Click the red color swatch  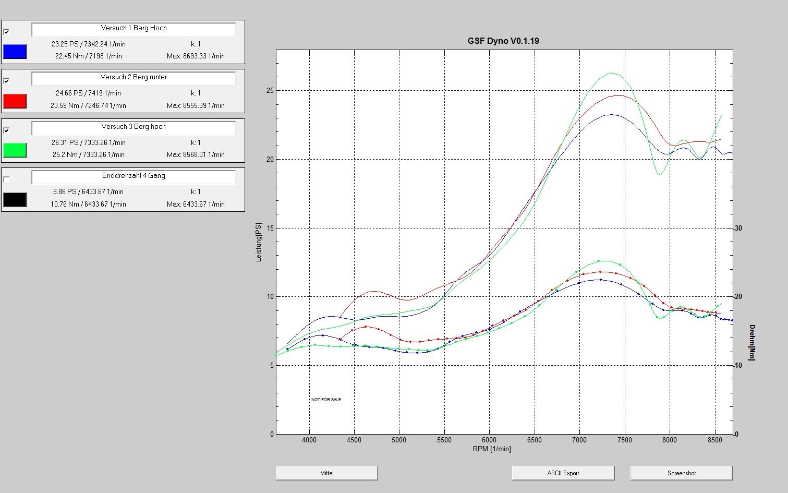(15, 101)
